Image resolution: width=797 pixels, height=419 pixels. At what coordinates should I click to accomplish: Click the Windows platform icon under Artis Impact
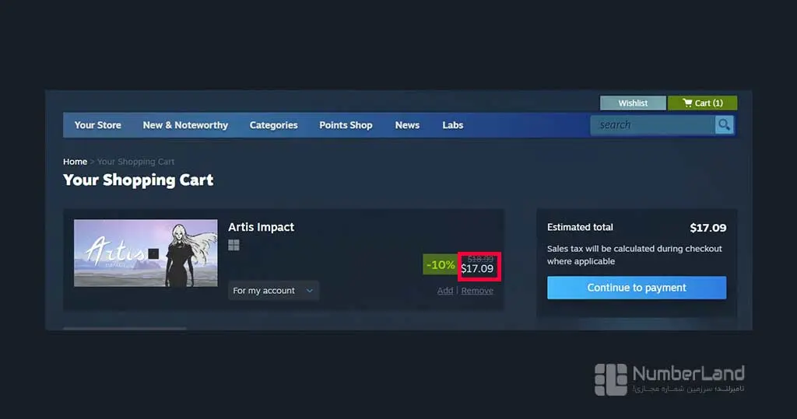(x=233, y=246)
